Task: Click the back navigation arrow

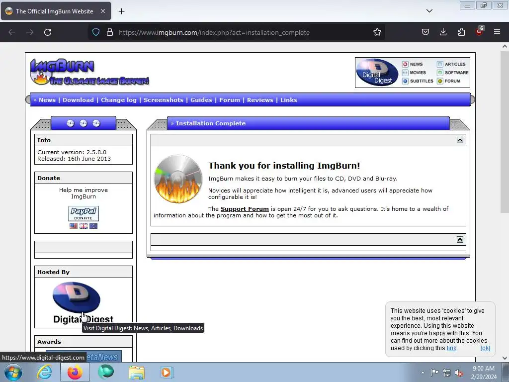Action: [12, 32]
